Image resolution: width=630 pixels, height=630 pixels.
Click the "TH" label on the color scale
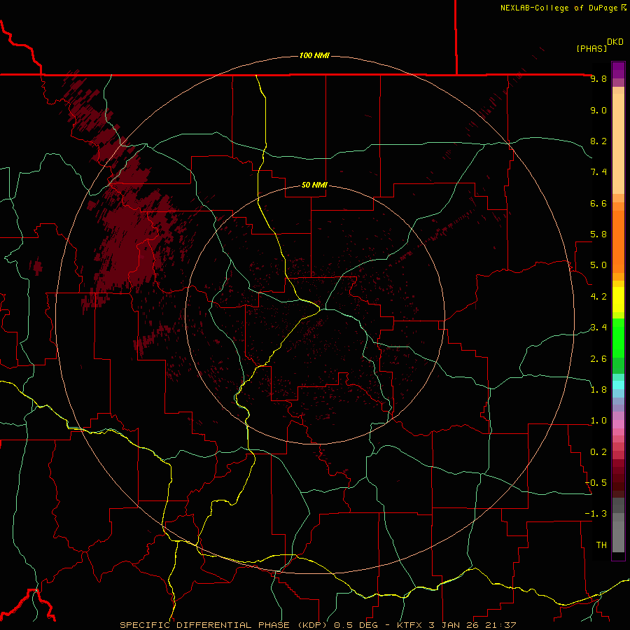click(x=601, y=545)
